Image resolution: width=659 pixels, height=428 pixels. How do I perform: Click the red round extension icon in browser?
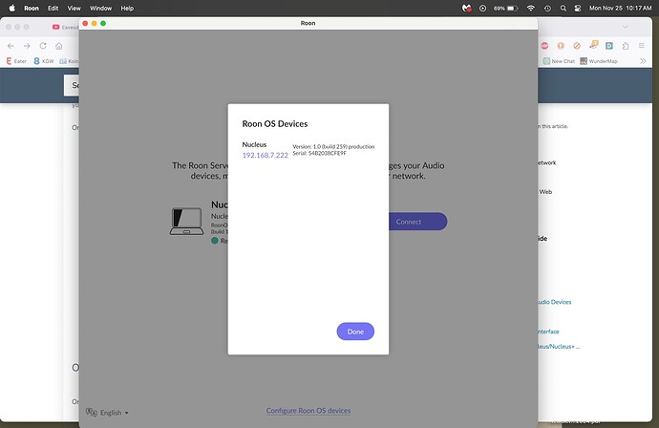coord(544,46)
